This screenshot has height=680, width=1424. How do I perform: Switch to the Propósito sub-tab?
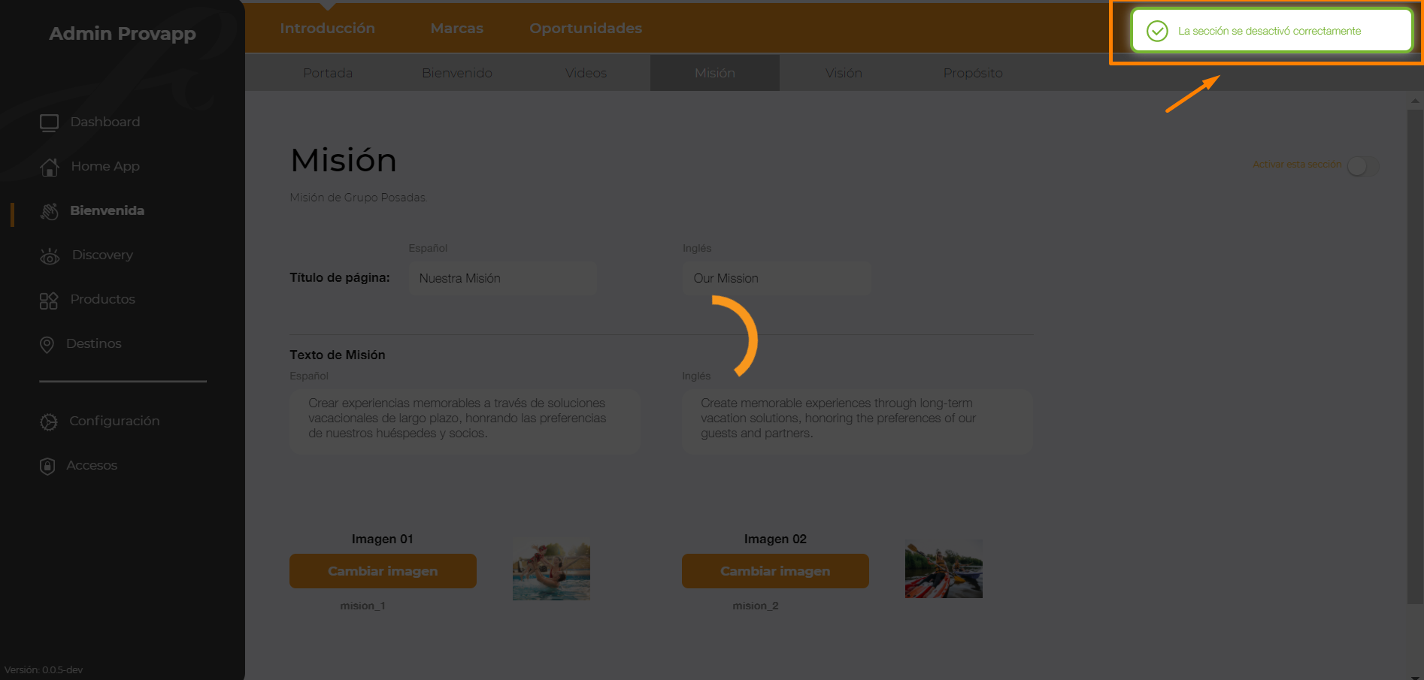click(973, 73)
